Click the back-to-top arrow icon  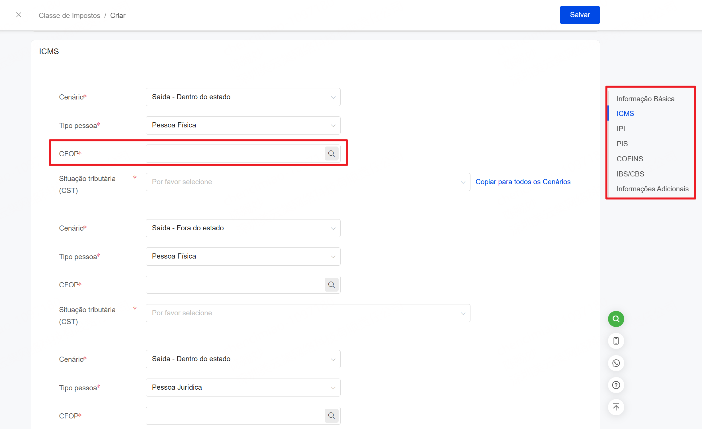[616, 407]
